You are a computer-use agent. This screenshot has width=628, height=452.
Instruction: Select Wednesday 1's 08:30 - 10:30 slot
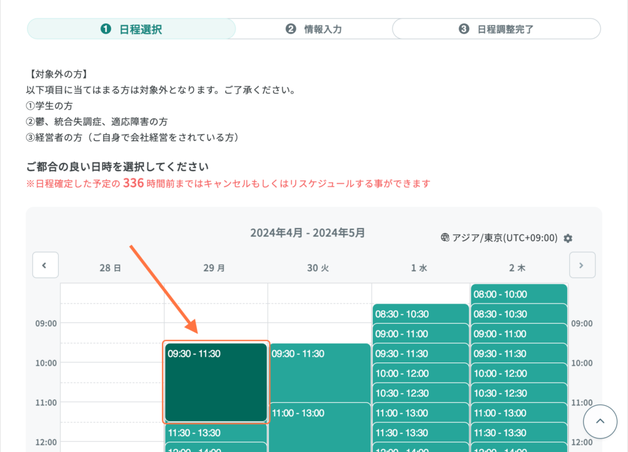point(420,314)
